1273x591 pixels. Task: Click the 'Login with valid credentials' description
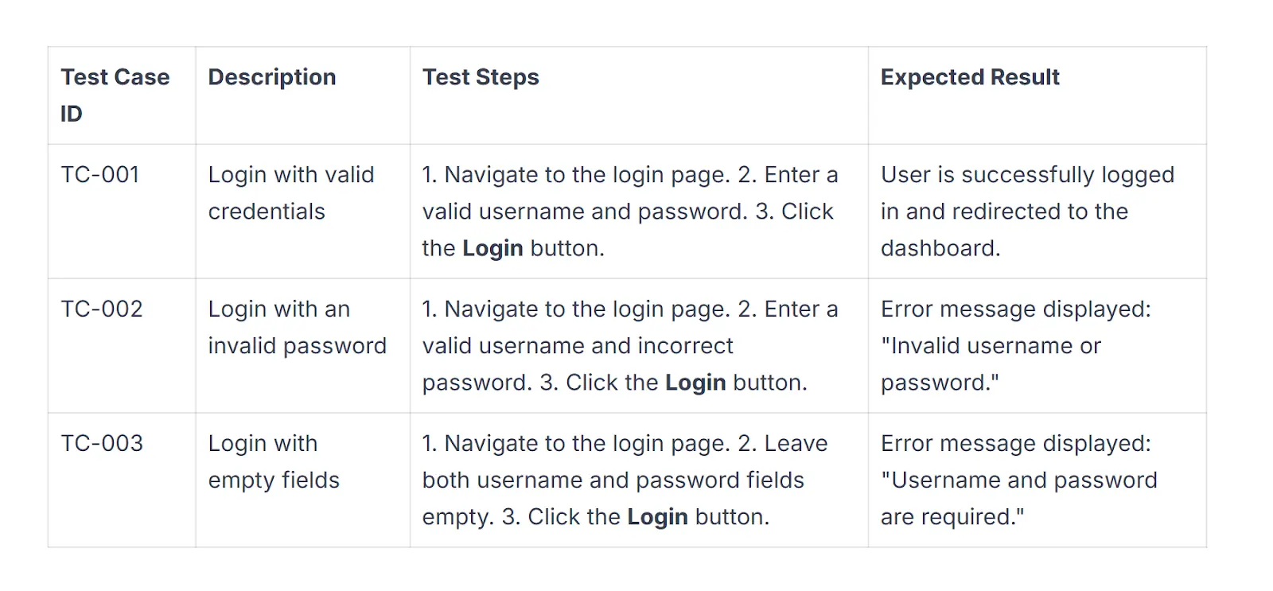click(x=290, y=193)
